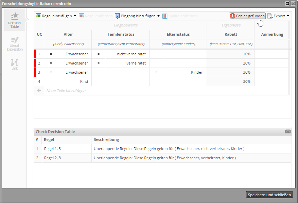The width and height of the screenshot is (298, 203).
Task: Click the Ergebnisse group header
Action: point(231,25)
